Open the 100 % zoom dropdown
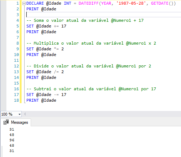181x157 pixels. [20, 115]
